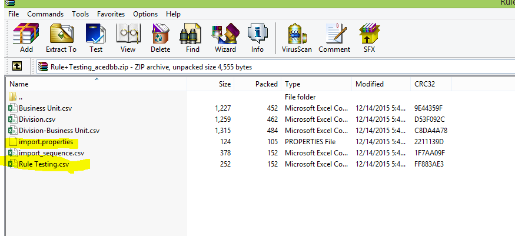Click the View file toolbar icon

(x=128, y=38)
